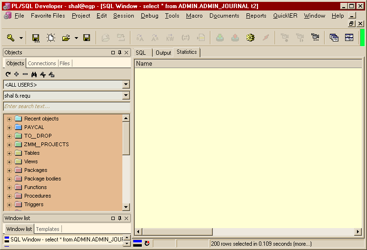
Task: Click the horizontal scrollbar right arrow
Action: tap(357, 232)
